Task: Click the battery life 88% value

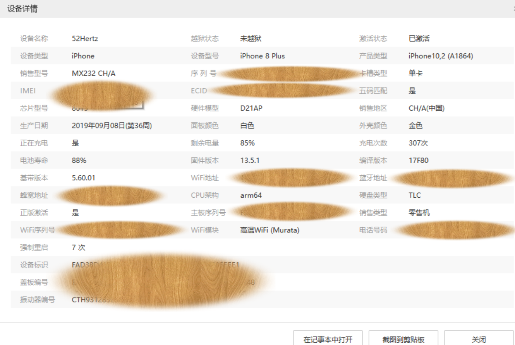Action: (79, 161)
